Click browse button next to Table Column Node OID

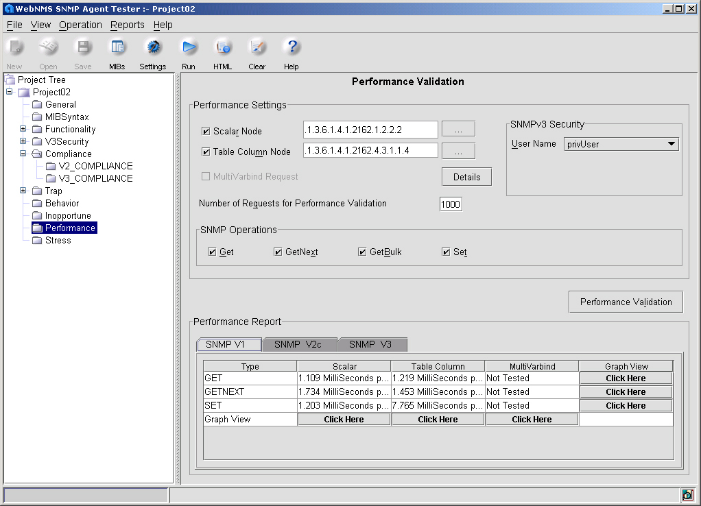(x=459, y=151)
